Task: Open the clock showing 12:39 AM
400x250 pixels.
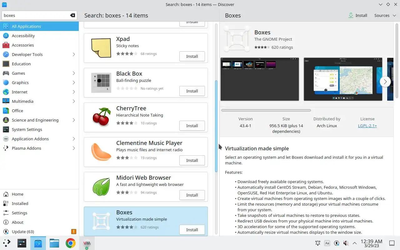Action: [371, 243]
